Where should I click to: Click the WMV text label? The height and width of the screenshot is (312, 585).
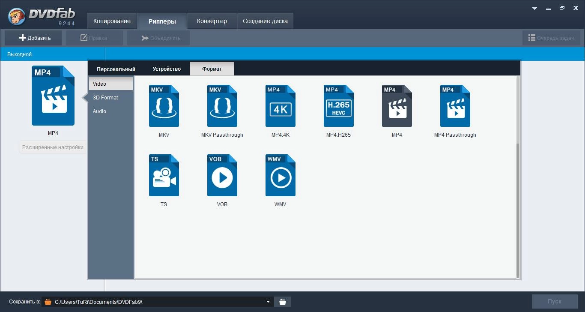coord(281,204)
